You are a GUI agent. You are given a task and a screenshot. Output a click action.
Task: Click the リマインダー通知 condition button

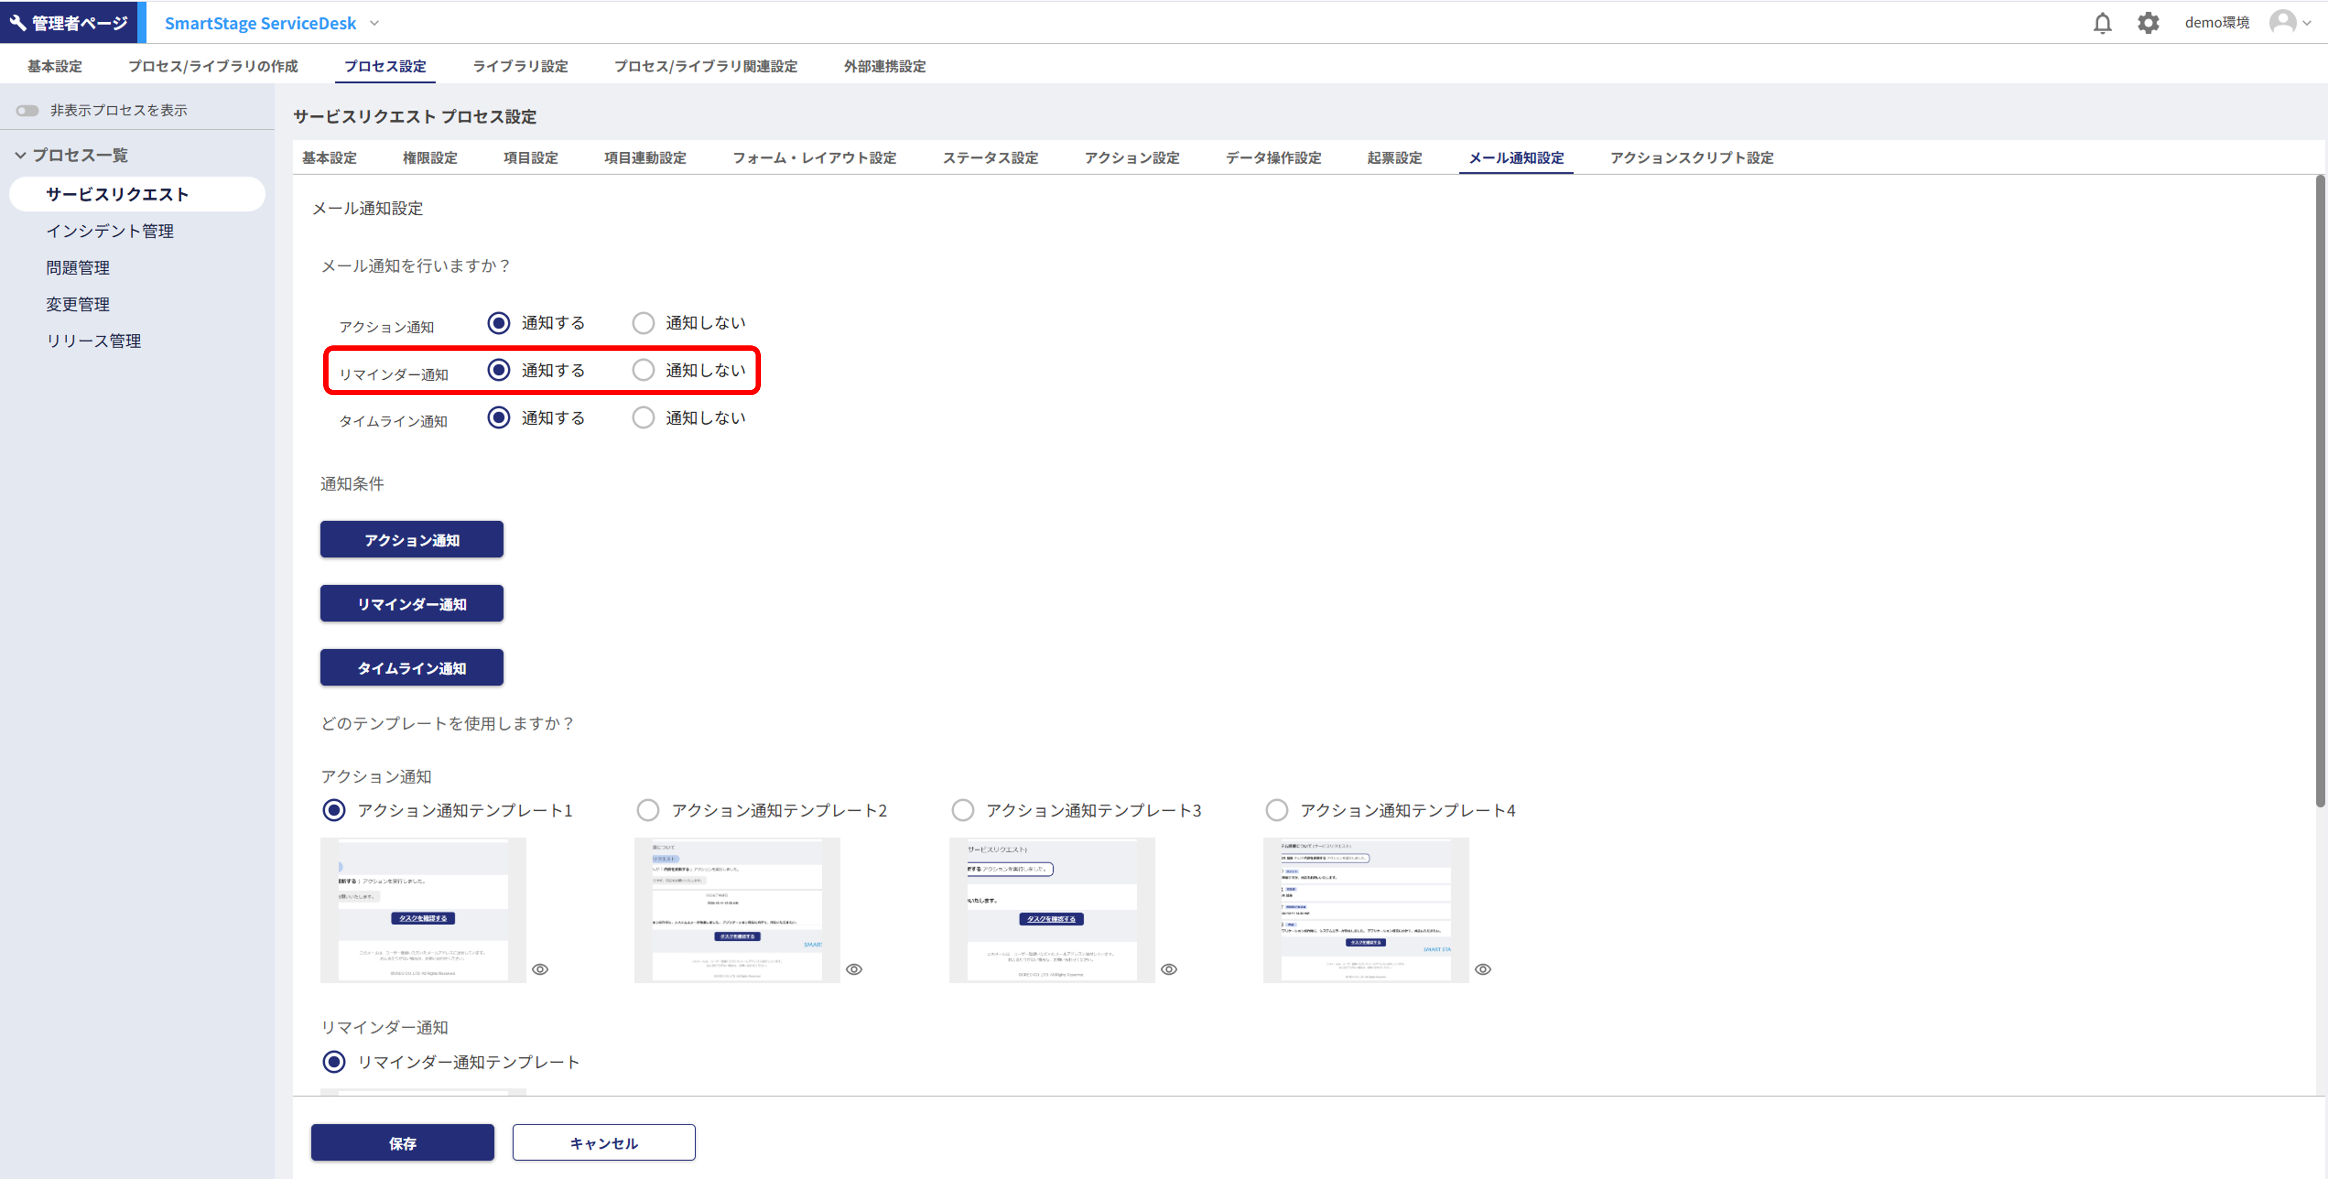coord(411,604)
